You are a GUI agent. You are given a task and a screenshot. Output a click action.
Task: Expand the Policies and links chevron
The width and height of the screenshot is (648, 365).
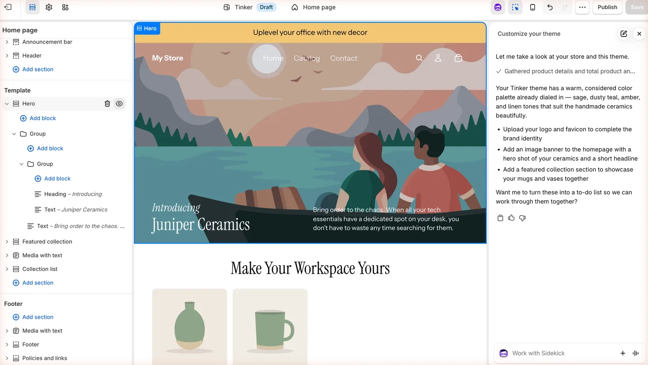(x=7, y=358)
